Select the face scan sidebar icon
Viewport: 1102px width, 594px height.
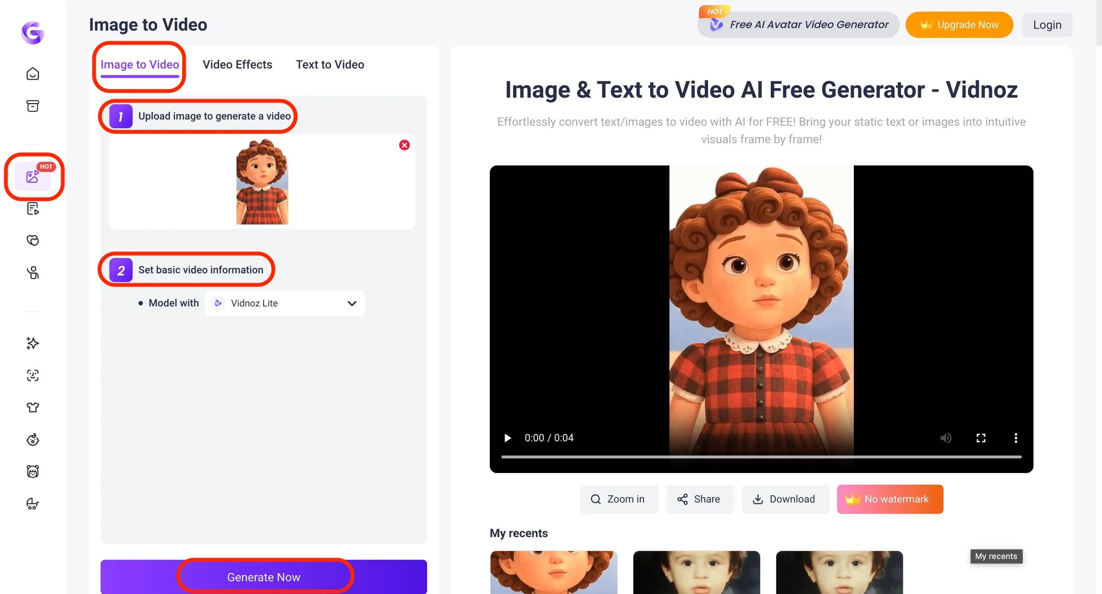pyautogui.click(x=32, y=375)
